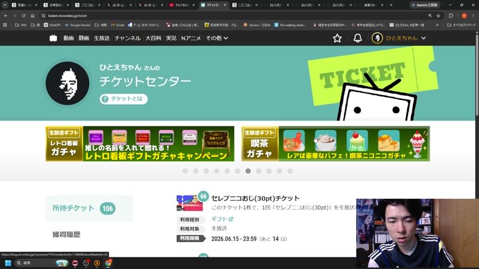Switch to the チャンネル YouTube tab

click(182, 5)
